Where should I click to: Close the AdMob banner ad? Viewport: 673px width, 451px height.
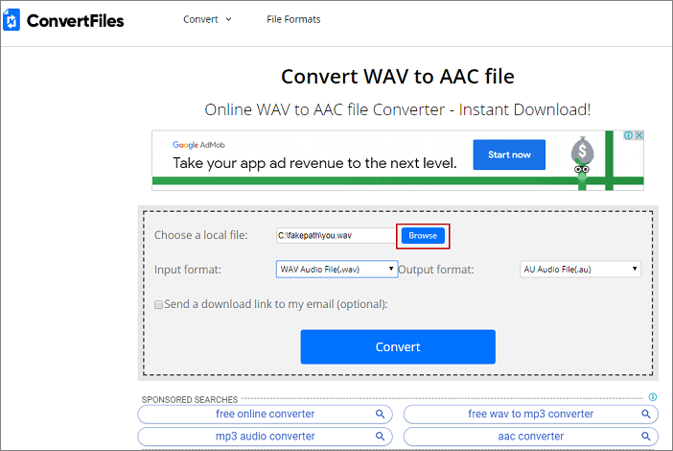click(x=638, y=136)
